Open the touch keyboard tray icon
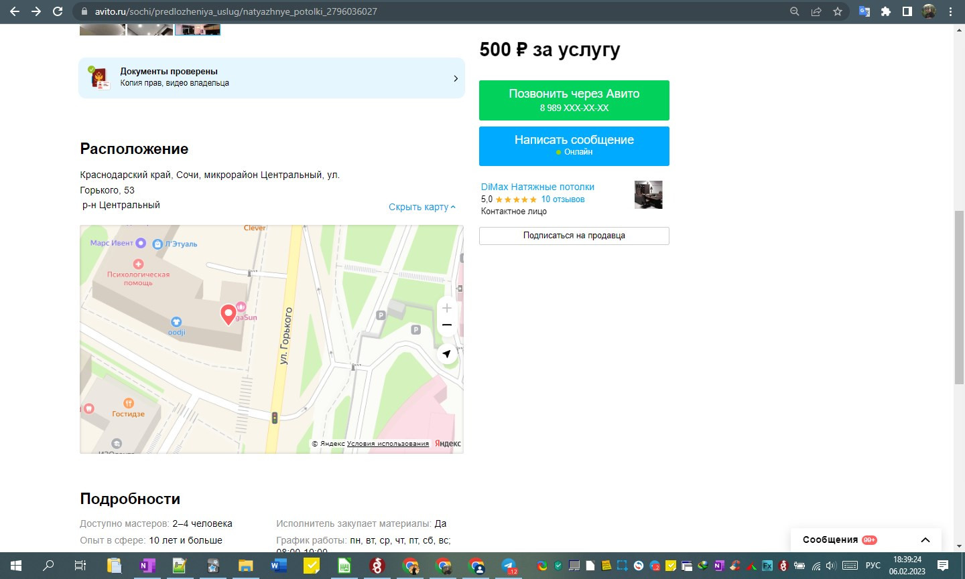965x579 pixels. [850, 566]
